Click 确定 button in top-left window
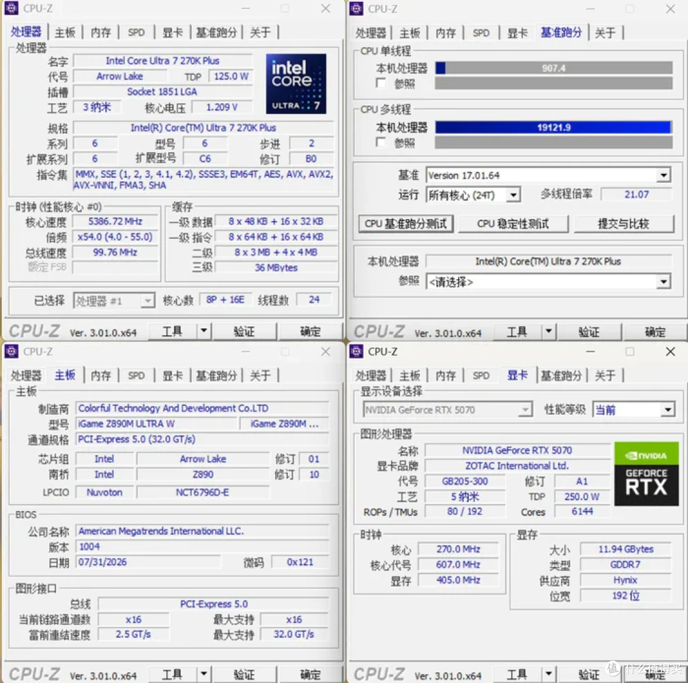The image size is (688, 683). (310, 331)
